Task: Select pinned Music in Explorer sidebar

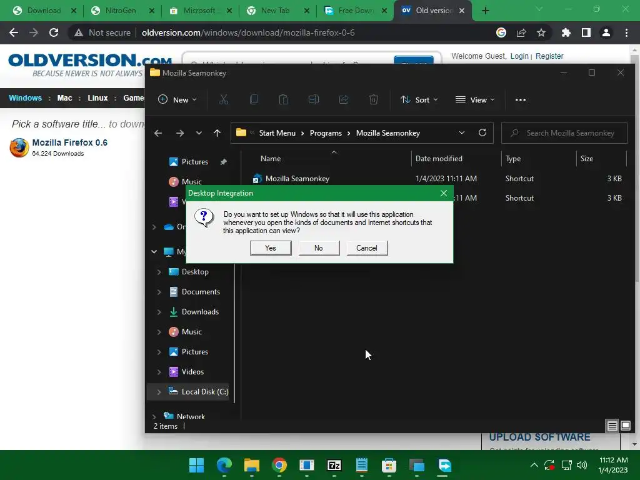Action: pos(191,182)
